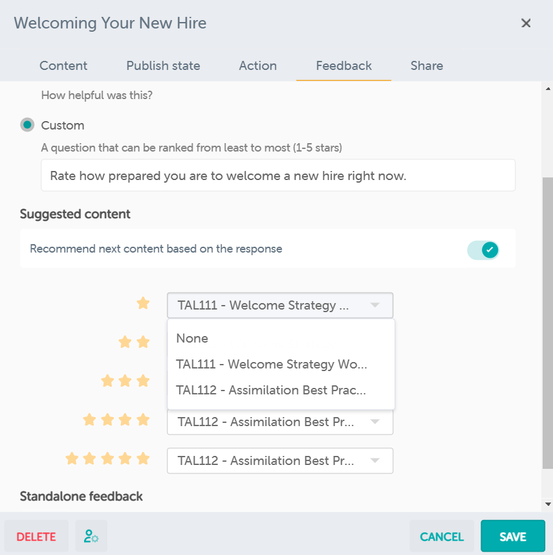Click the user assignment settings icon
The height and width of the screenshot is (555, 553).
pos(91,536)
